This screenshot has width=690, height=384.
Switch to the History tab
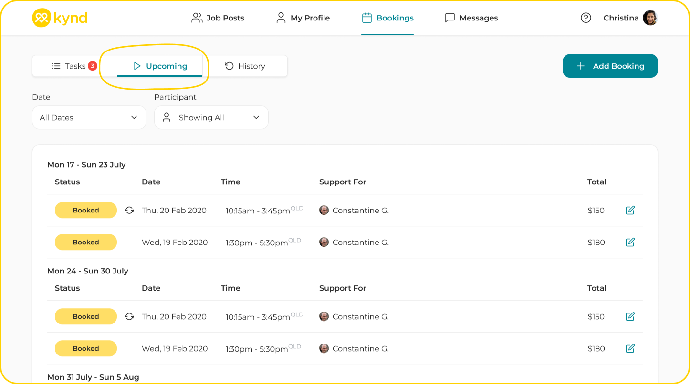click(245, 66)
